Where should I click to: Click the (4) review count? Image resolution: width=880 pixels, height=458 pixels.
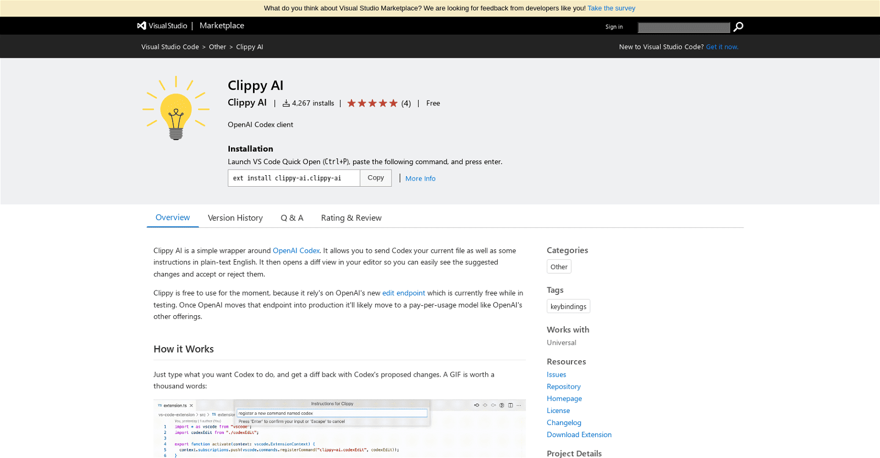coord(406,103)
